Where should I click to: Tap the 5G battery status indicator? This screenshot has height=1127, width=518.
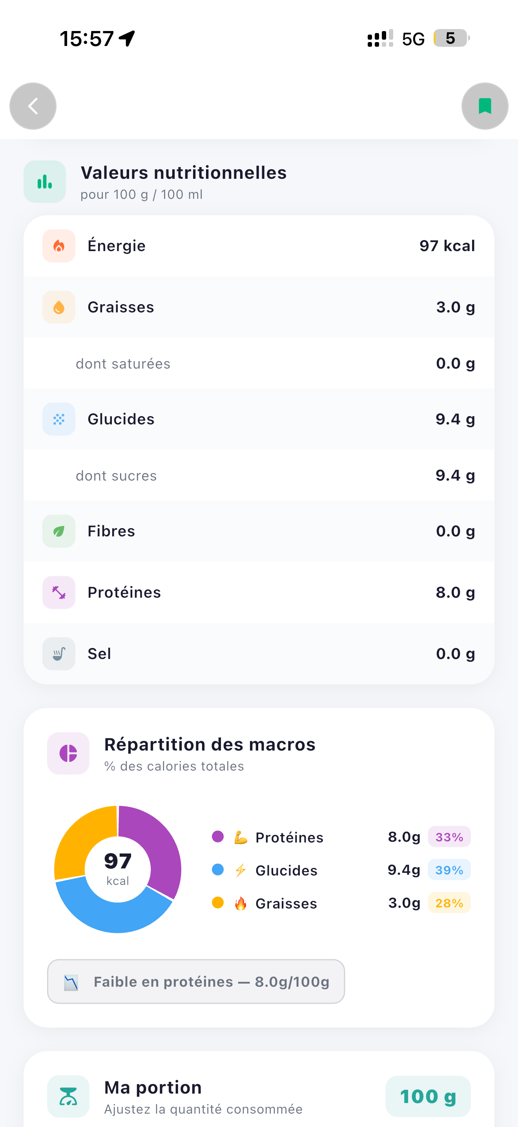(452, 38)
